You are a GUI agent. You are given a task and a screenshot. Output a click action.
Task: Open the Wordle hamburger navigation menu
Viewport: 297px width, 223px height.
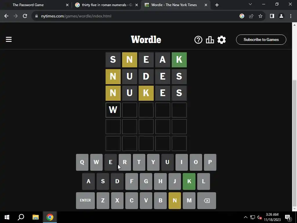9,39
